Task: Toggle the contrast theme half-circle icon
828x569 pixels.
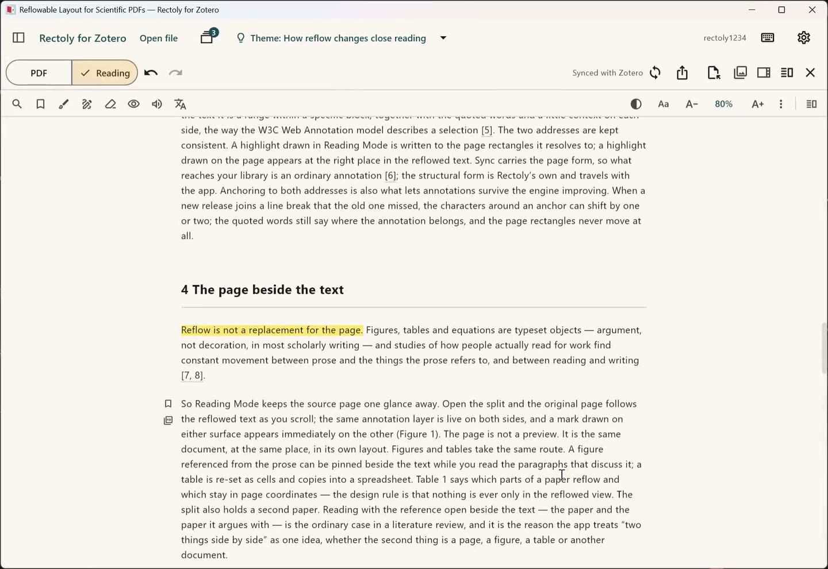Action: (636, 104)
